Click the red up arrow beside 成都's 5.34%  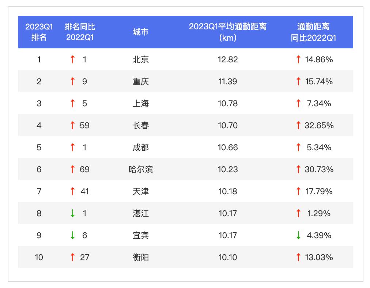coord(299,148)
